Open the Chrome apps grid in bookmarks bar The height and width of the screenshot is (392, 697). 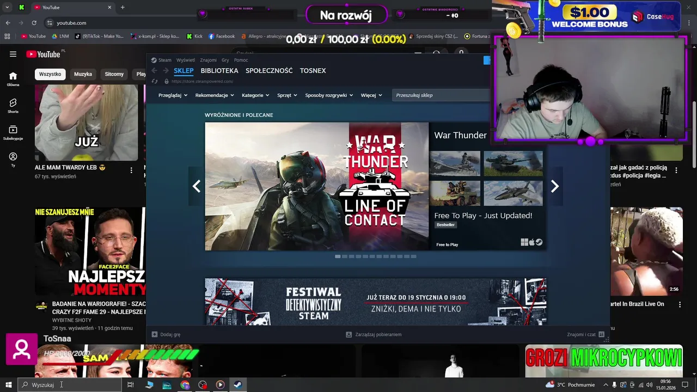tap(7, 36)
